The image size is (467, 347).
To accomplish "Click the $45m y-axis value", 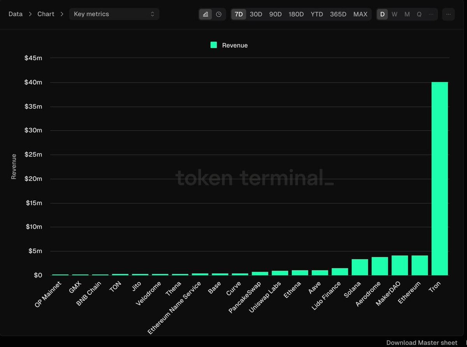I will (33, 58).
